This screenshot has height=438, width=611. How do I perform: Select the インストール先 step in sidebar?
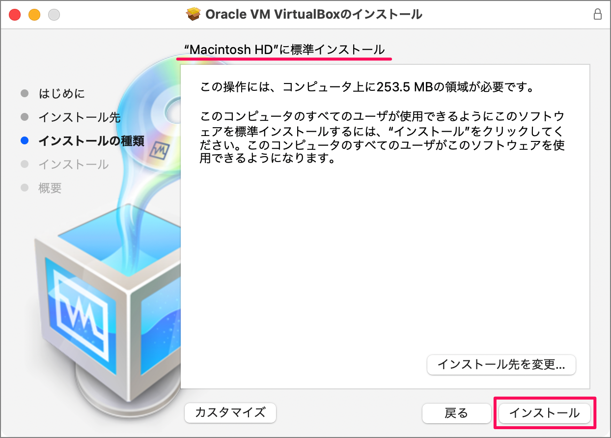pos(80,117)
